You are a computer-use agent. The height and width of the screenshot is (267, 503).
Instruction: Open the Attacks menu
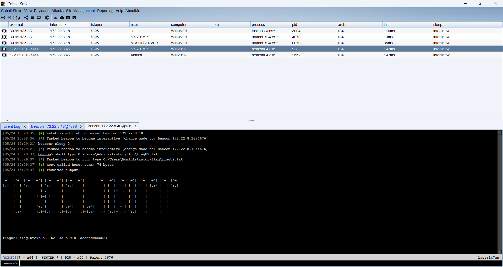(x=57, y=11)
